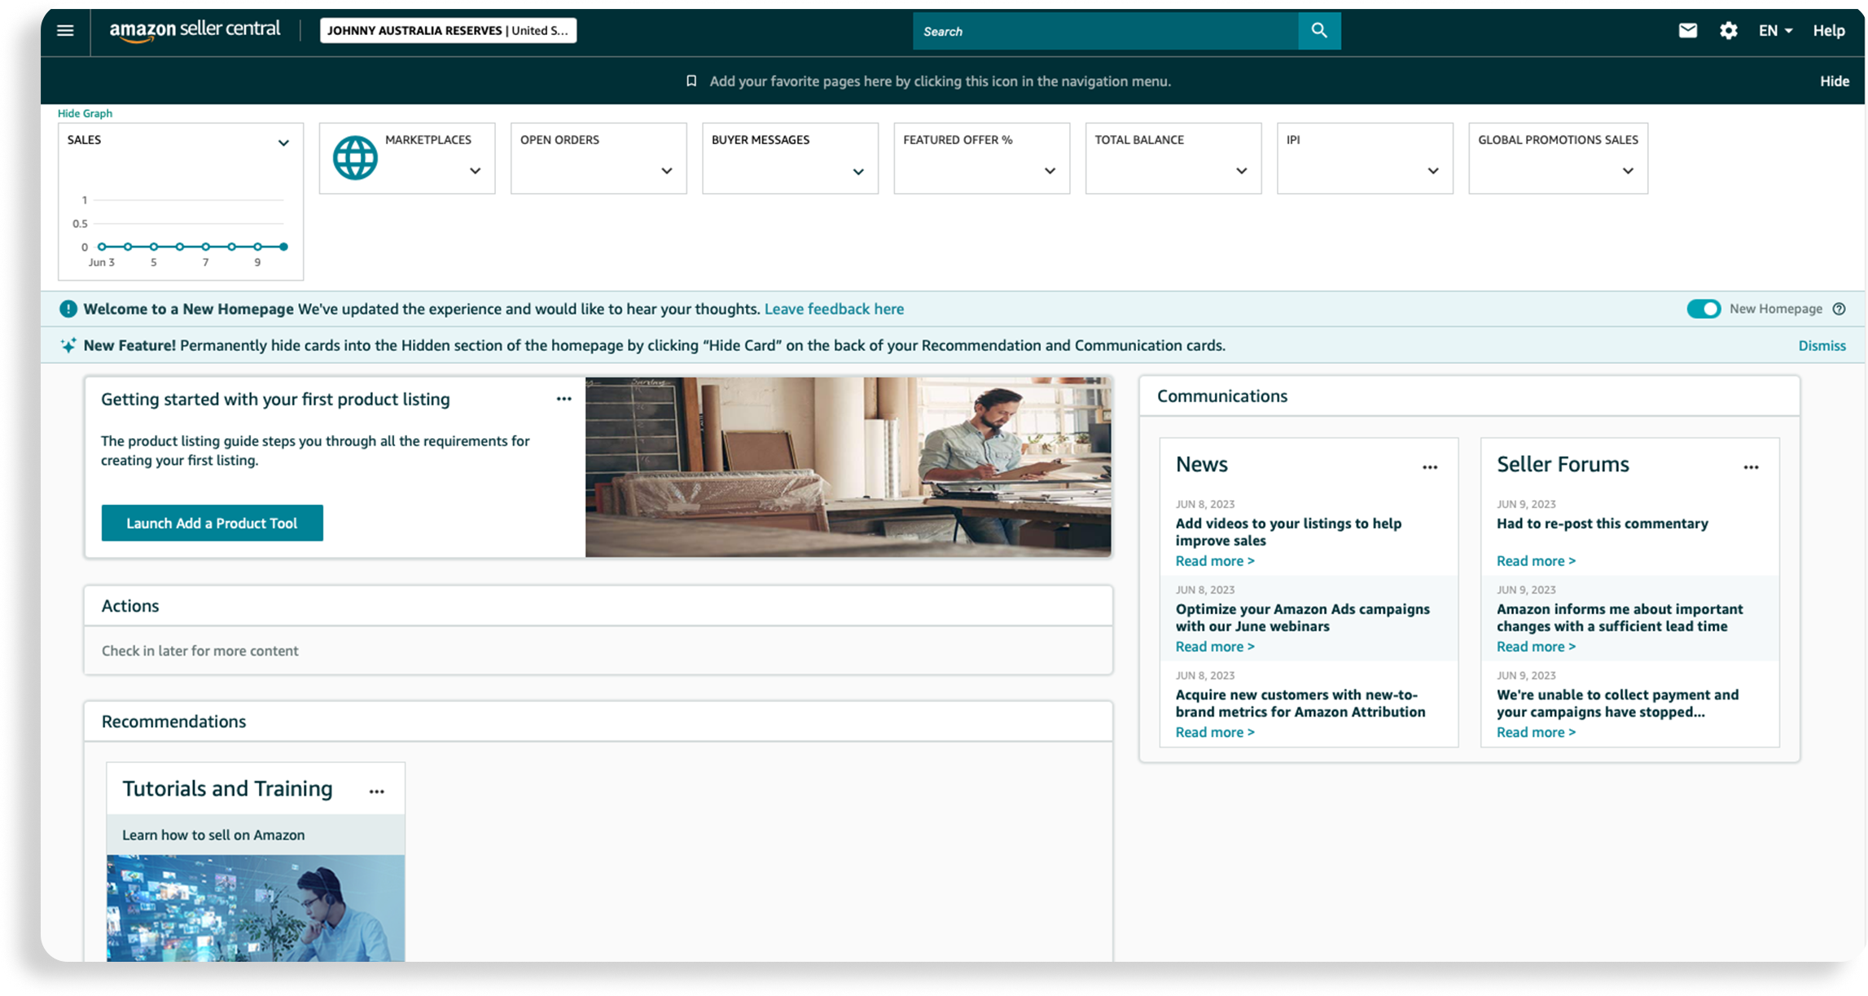The height and width of the screenshot is (996, 1868).
Task: Click the New Feature sparkle icon
Action: pos(68,345)
